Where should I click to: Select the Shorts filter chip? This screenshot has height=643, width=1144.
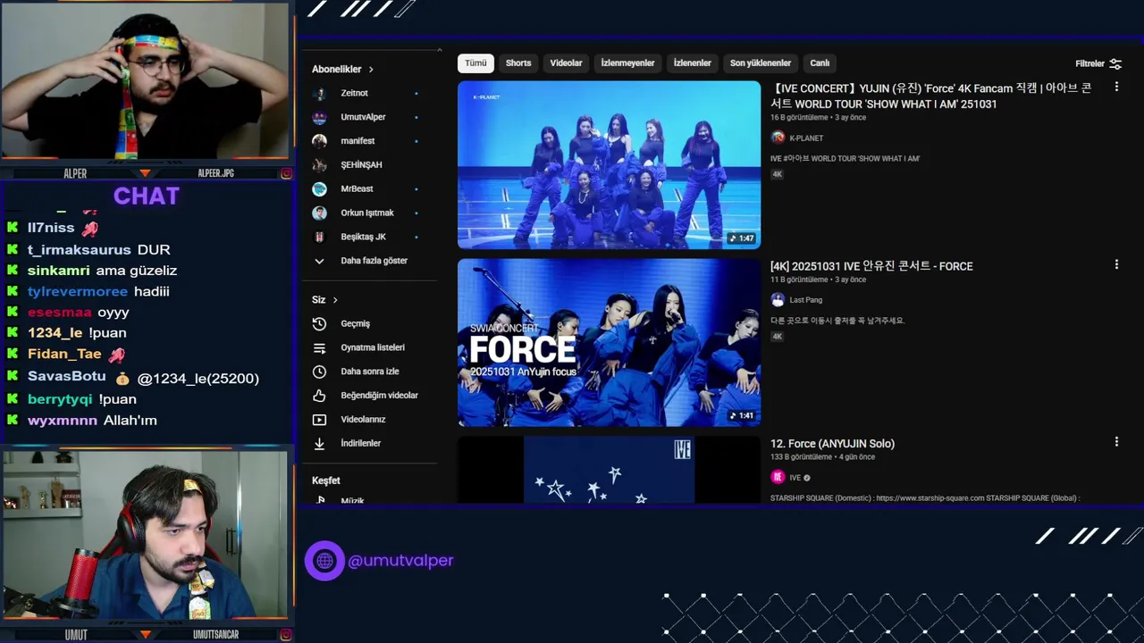pyautogui.click(x=518, y=63)
